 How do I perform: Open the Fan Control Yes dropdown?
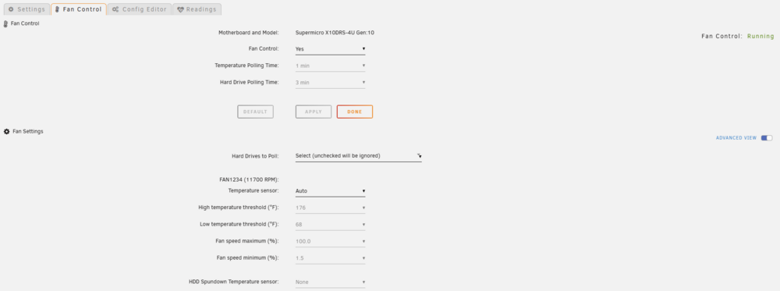[330, 49]
